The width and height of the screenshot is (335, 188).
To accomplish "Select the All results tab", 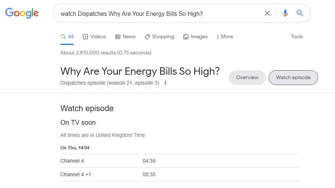I will coord(67,36).
